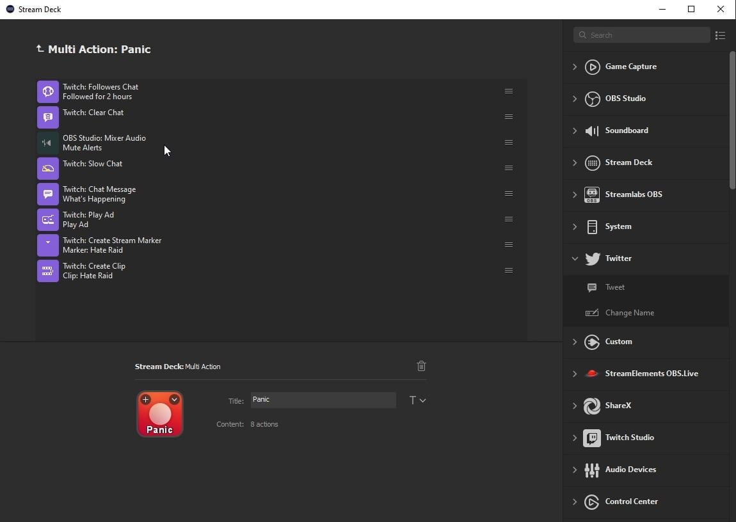Image resolution: width=736 pixels, height=522 pixels.
Task: Select the Create Clip action icon
Action: click(x=48, y=271)
